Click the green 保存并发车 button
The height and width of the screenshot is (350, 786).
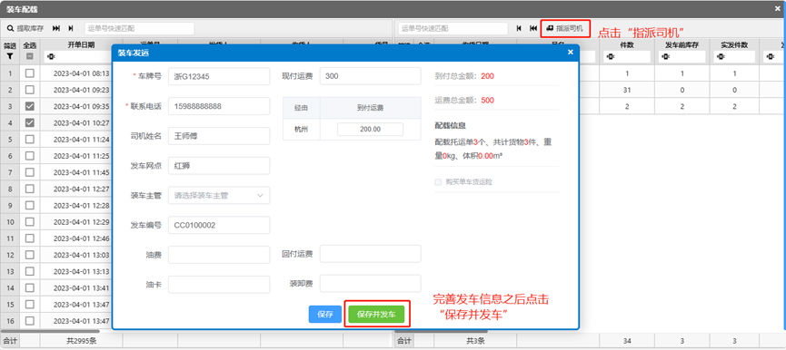click(x=376, y=315)
